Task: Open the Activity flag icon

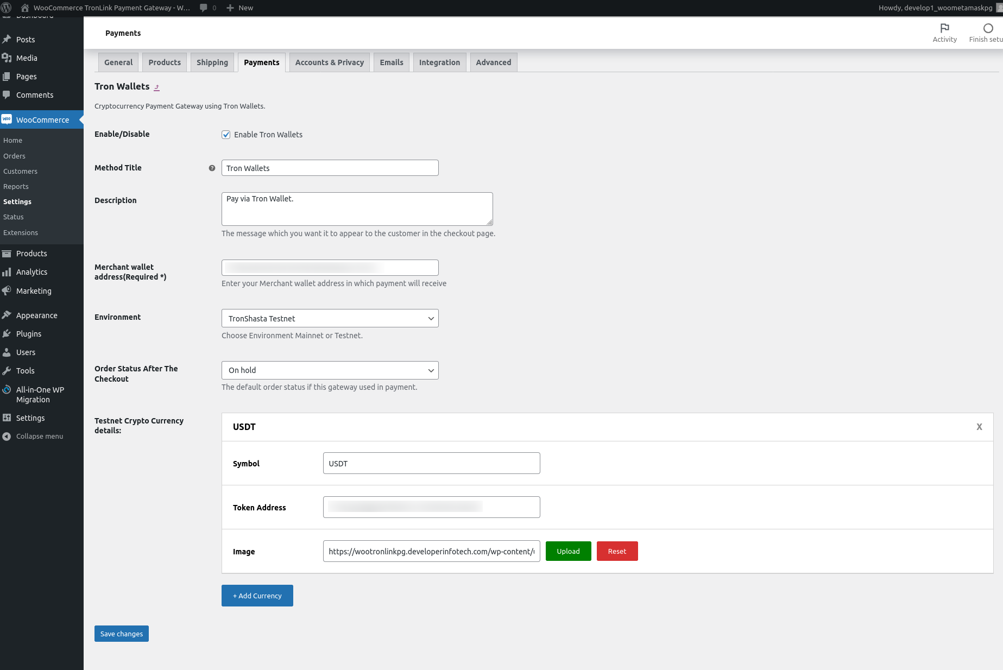Action: point(945,28)
